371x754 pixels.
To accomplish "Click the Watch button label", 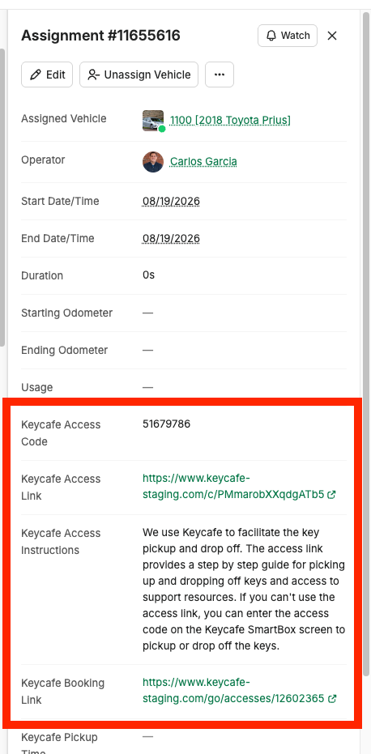I will [x=295, y=36].
